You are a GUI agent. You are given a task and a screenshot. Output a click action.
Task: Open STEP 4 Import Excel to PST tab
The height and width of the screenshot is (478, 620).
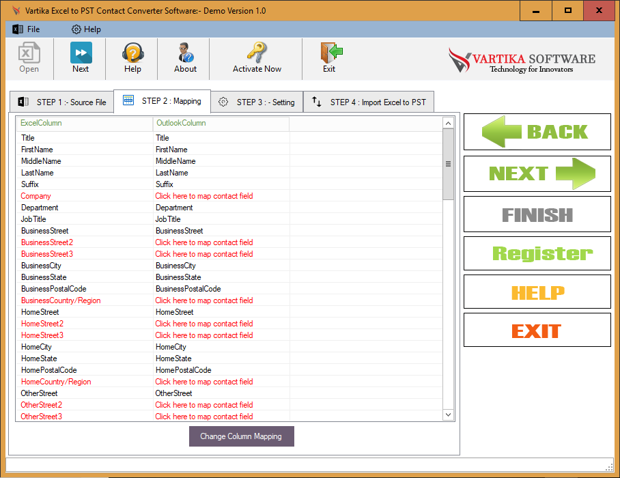tap(369, 102)
